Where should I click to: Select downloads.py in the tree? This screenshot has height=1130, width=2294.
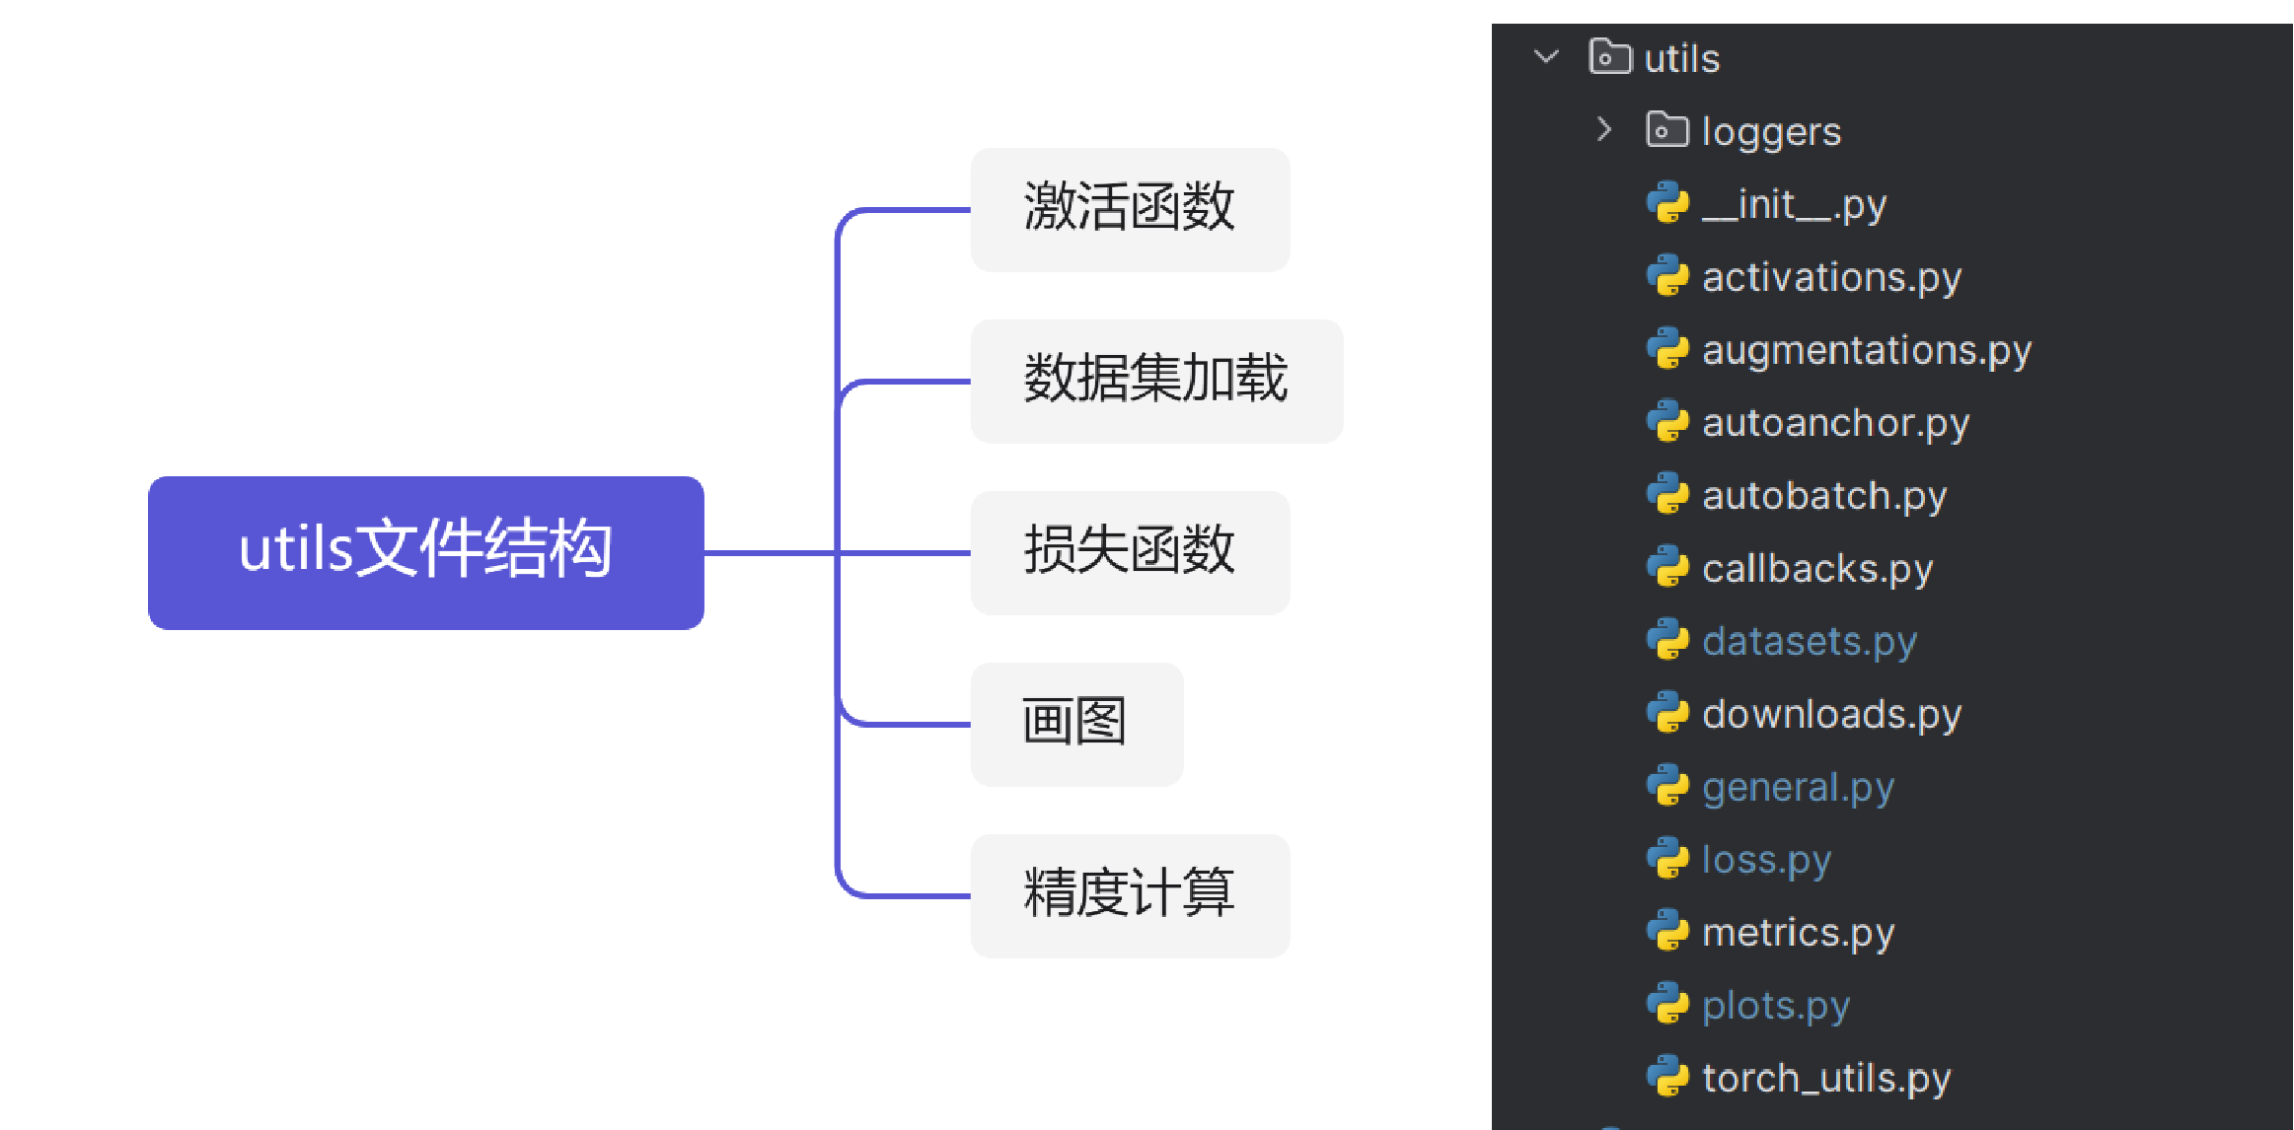1831,714
